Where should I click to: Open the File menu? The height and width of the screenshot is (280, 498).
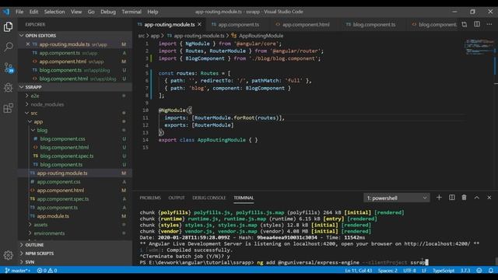coord(19,12)
